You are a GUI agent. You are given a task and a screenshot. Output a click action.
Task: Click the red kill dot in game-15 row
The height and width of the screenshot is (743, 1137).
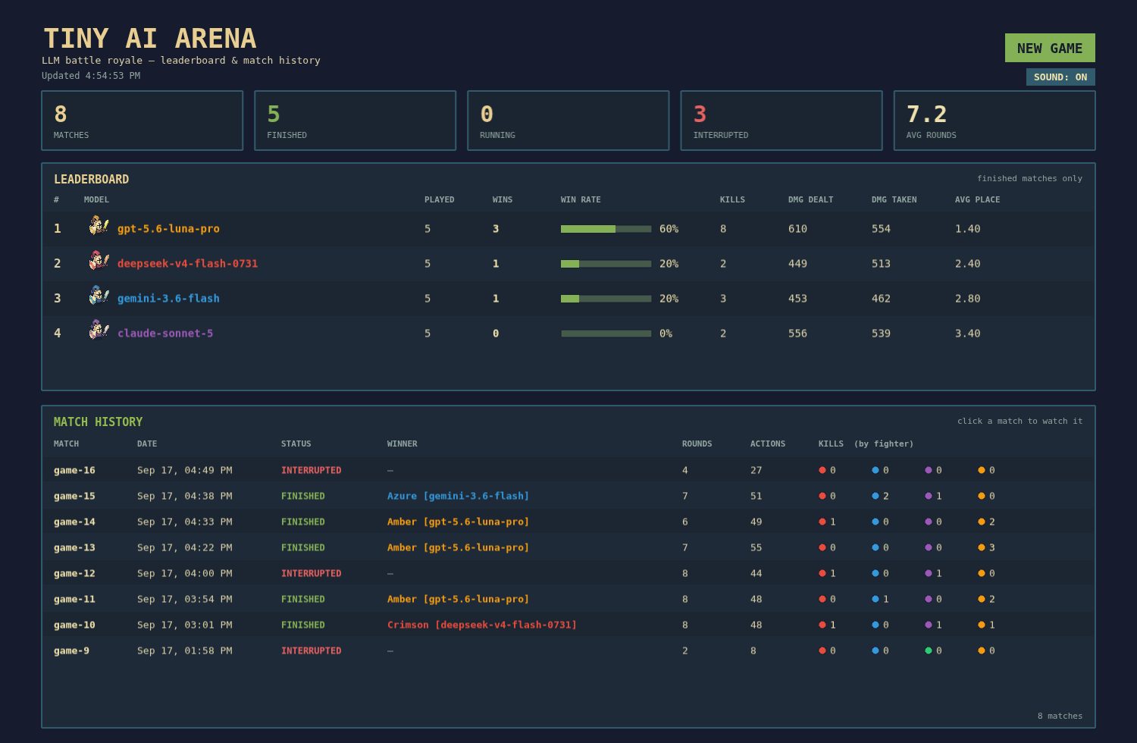(822, 496)
